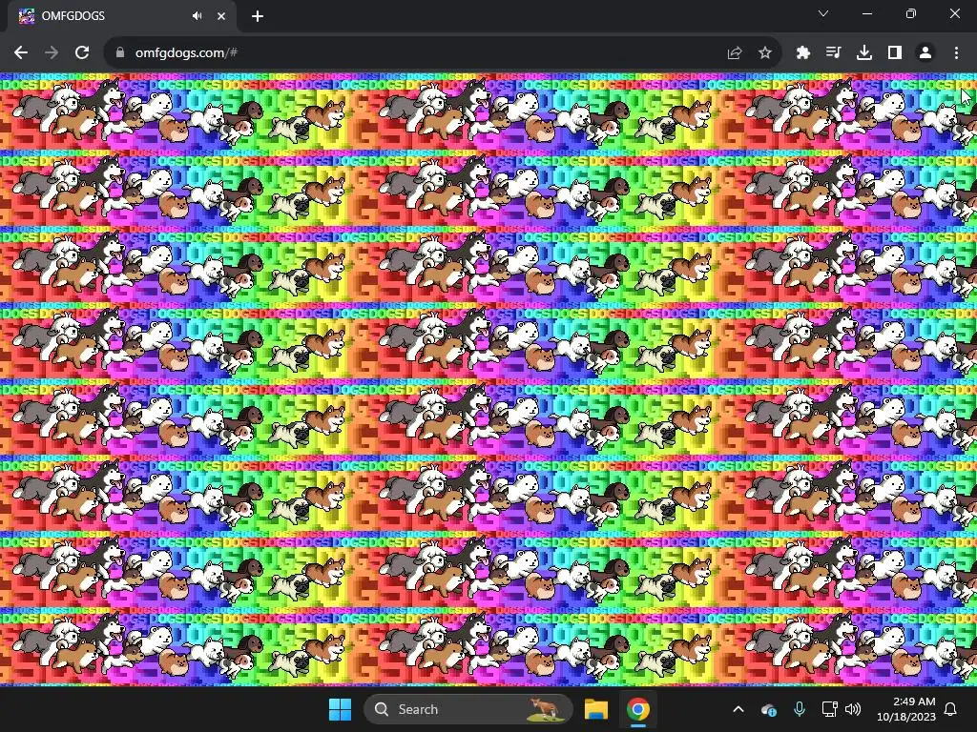The height and width of the screenshot is (732, 977).
Task: Open the Chrome three-dot menu
Action: tap(956, 53)
